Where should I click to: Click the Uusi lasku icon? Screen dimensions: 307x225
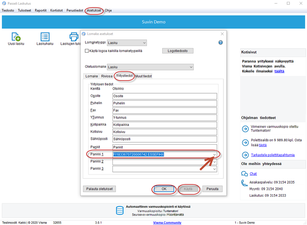16,37
